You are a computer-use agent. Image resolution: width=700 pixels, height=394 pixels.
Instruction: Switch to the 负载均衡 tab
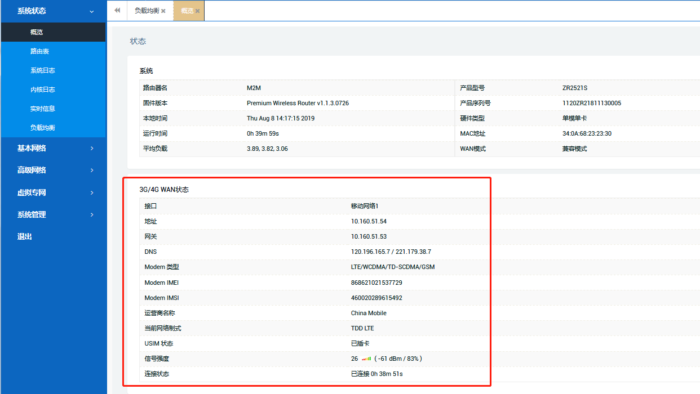coord(146,11)
